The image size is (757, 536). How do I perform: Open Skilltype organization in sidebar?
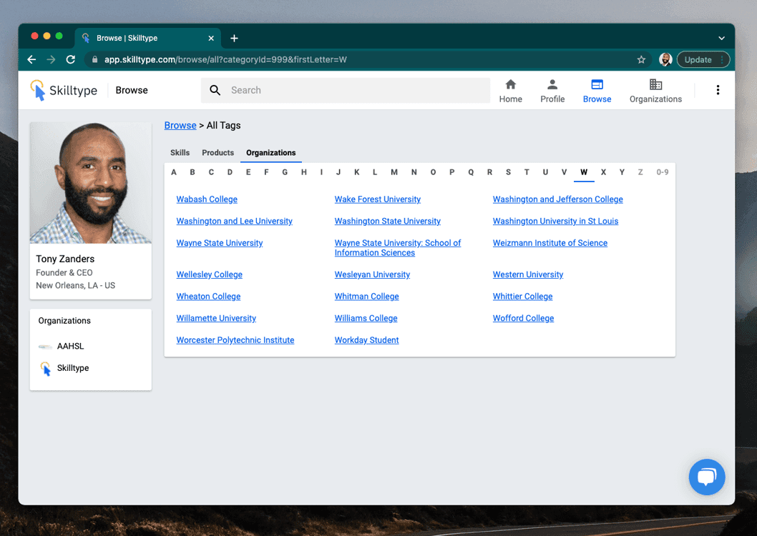click(73, 368)
